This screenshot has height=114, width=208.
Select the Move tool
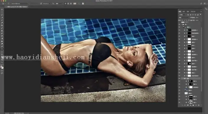click(2, 10)
